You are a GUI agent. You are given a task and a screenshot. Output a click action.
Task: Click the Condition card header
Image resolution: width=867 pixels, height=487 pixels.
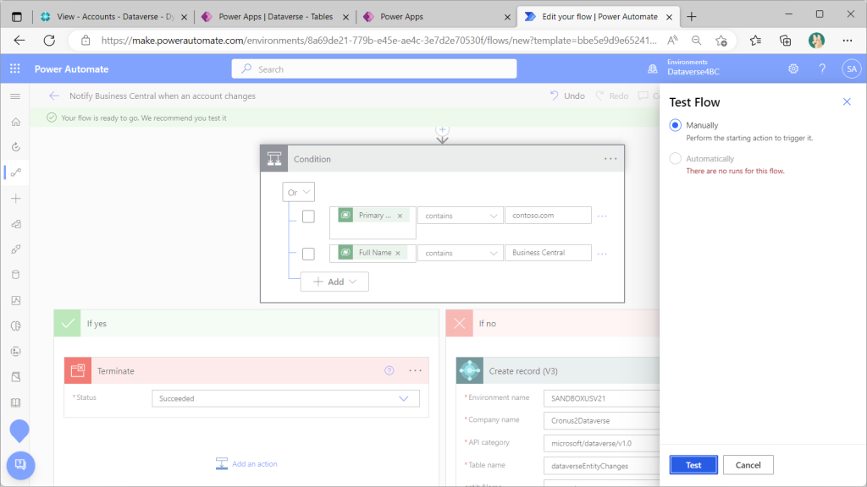coord(442,159)
